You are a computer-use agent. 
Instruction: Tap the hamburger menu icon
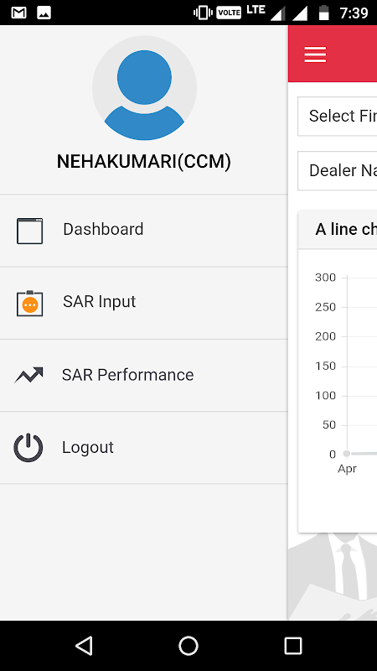tap(315, 55)
